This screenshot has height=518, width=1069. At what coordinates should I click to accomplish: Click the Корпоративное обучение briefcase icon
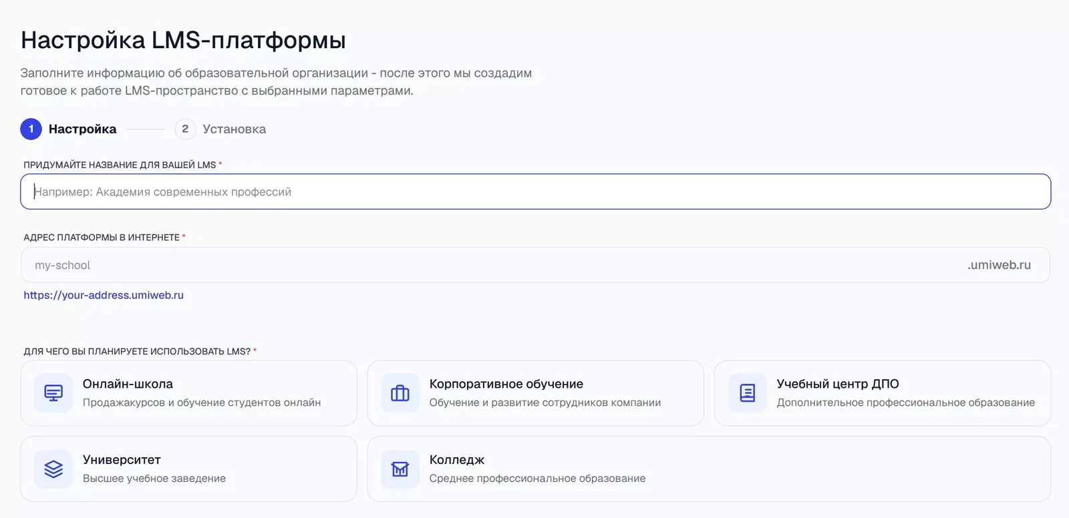point(400,393)
